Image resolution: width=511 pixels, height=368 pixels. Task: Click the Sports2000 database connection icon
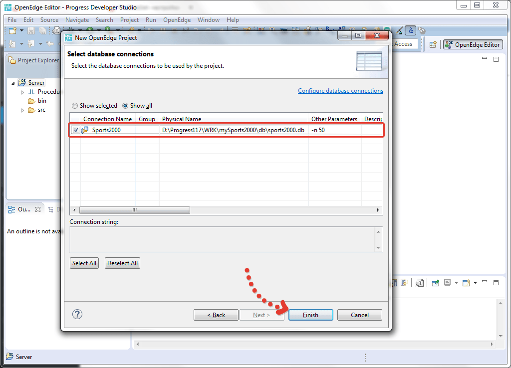click(x=85, y=130)
